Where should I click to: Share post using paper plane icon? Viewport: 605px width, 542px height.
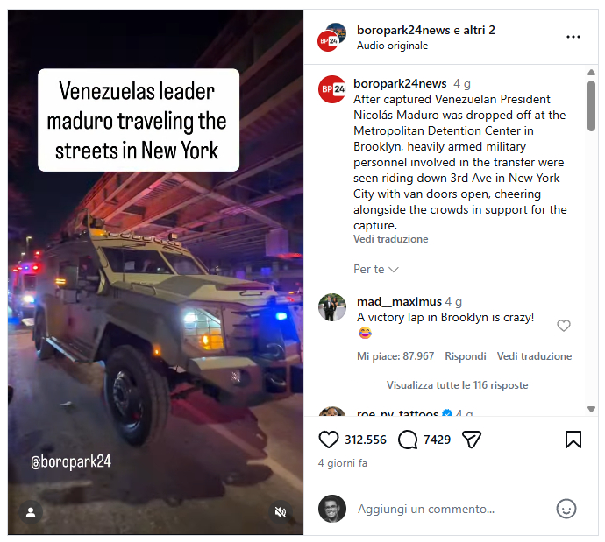[472, 440]
